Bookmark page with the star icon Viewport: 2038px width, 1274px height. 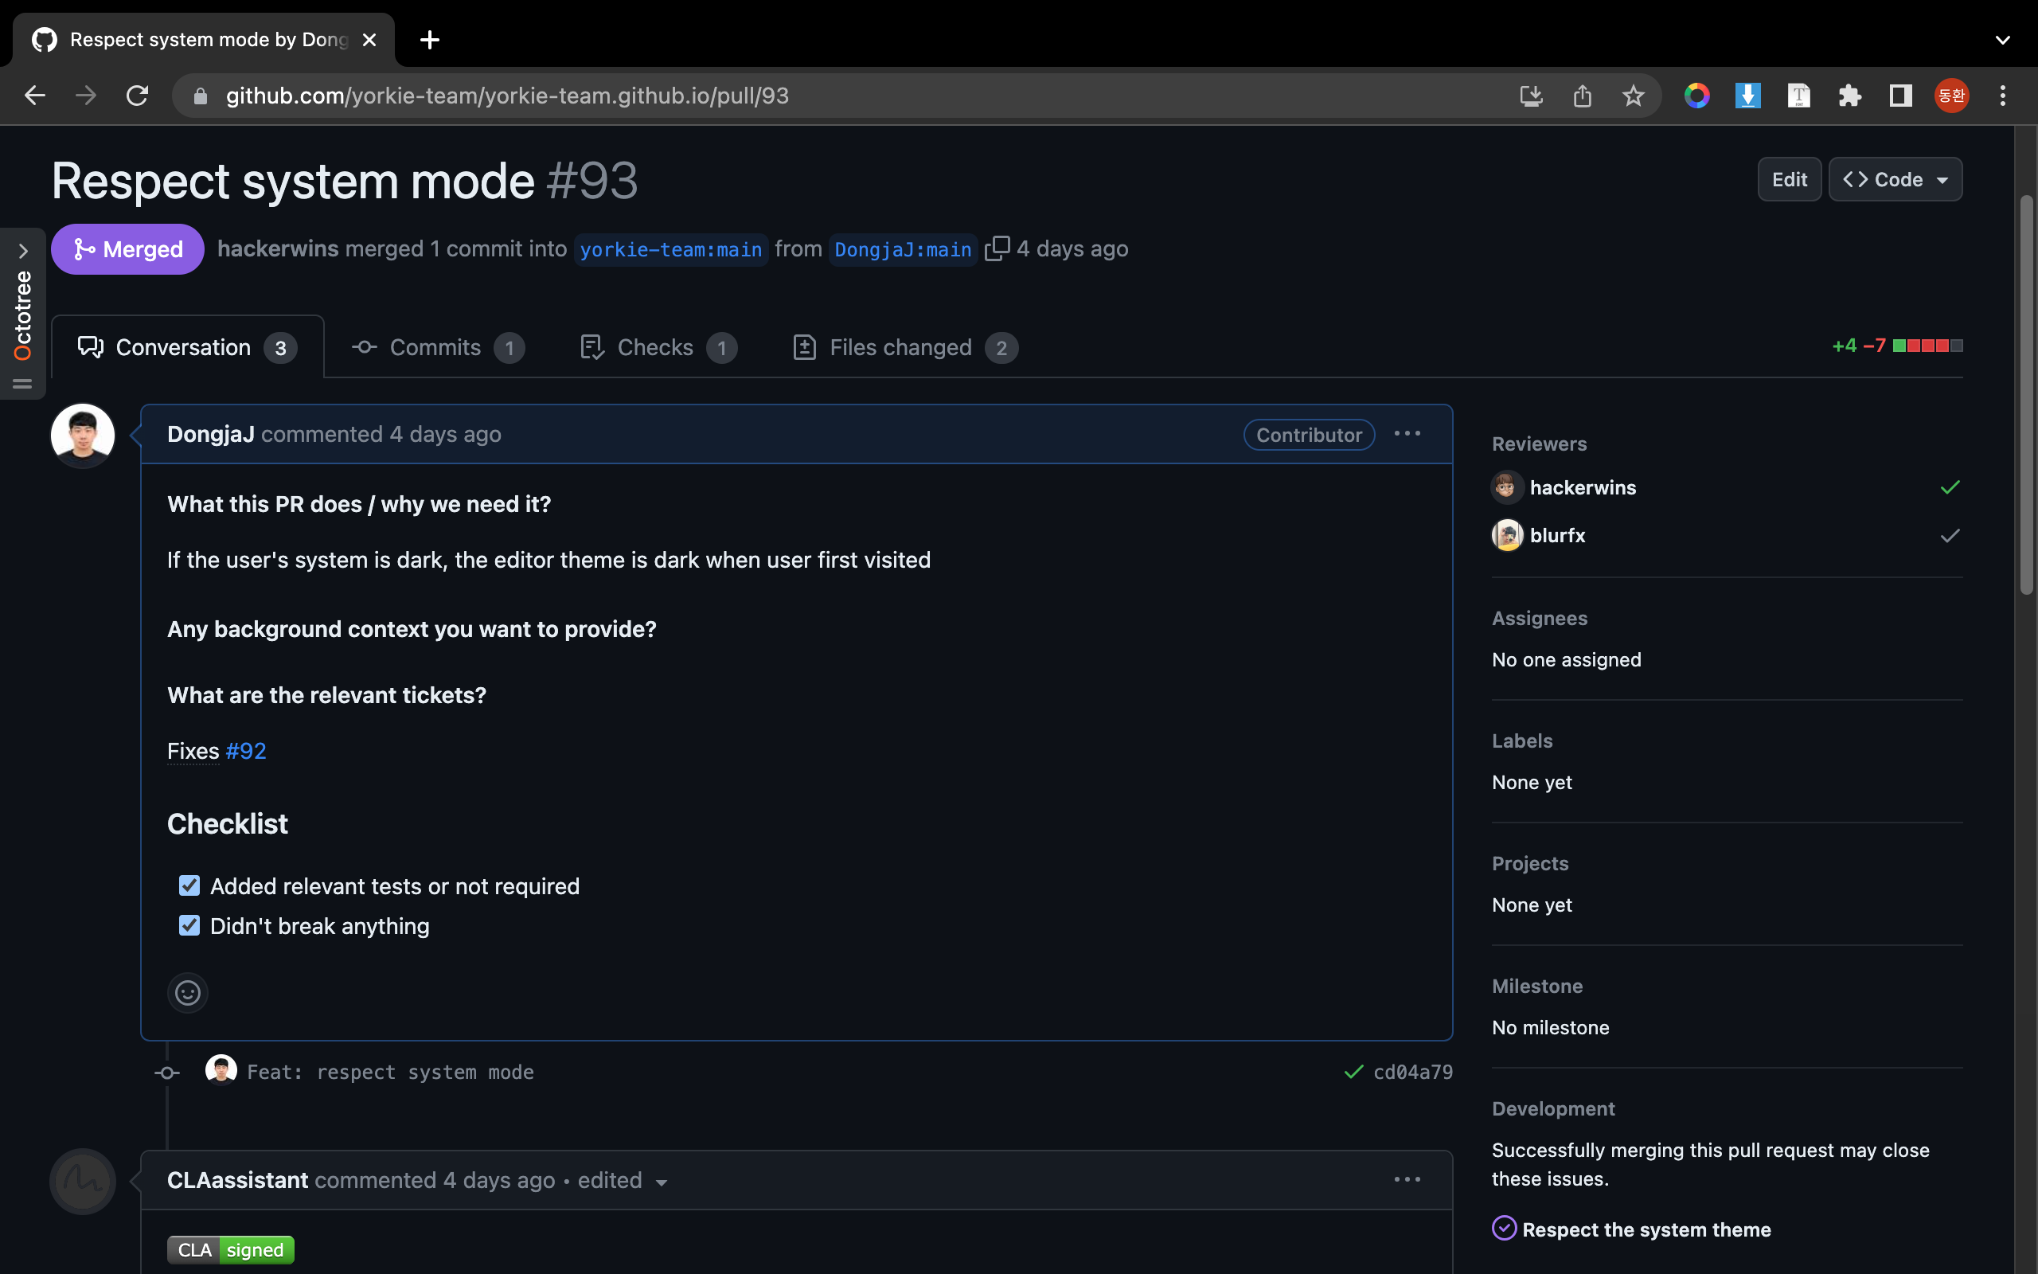pos(1633,96)
